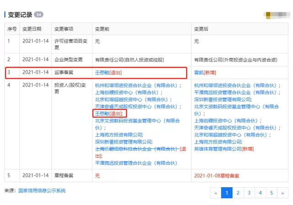Go to pagination page 3
This screenshot has width=293, height=205.
pyautogui.click(x=249, y=193)
